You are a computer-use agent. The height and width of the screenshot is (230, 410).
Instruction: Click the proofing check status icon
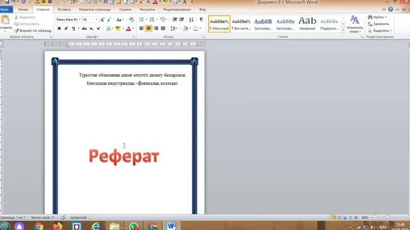[x=63, y=217]
